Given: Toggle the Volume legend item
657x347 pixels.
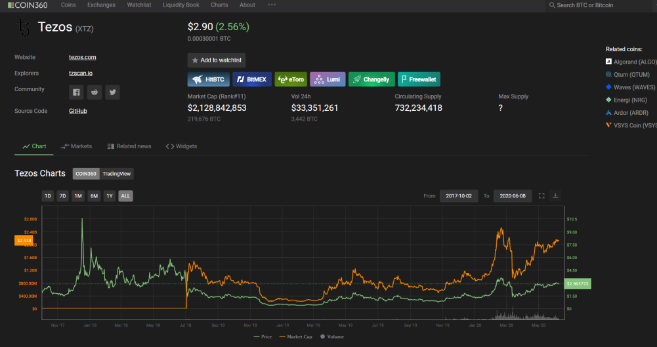Looking at the screenshot, I should [x=332, y=337].
